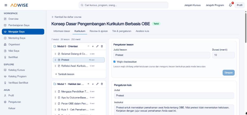The image size is (247, 115).
Task: Open Jelajahi Kursus link
Action: [192, 5]
